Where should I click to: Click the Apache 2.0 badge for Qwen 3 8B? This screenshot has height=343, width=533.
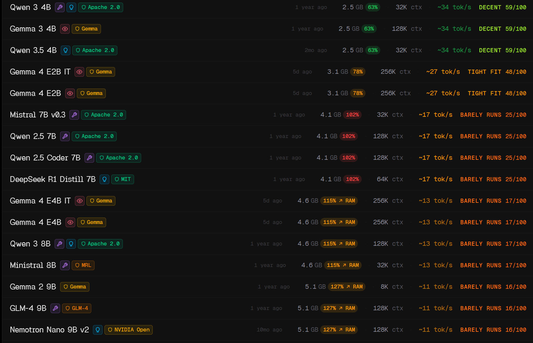point(100,244)
